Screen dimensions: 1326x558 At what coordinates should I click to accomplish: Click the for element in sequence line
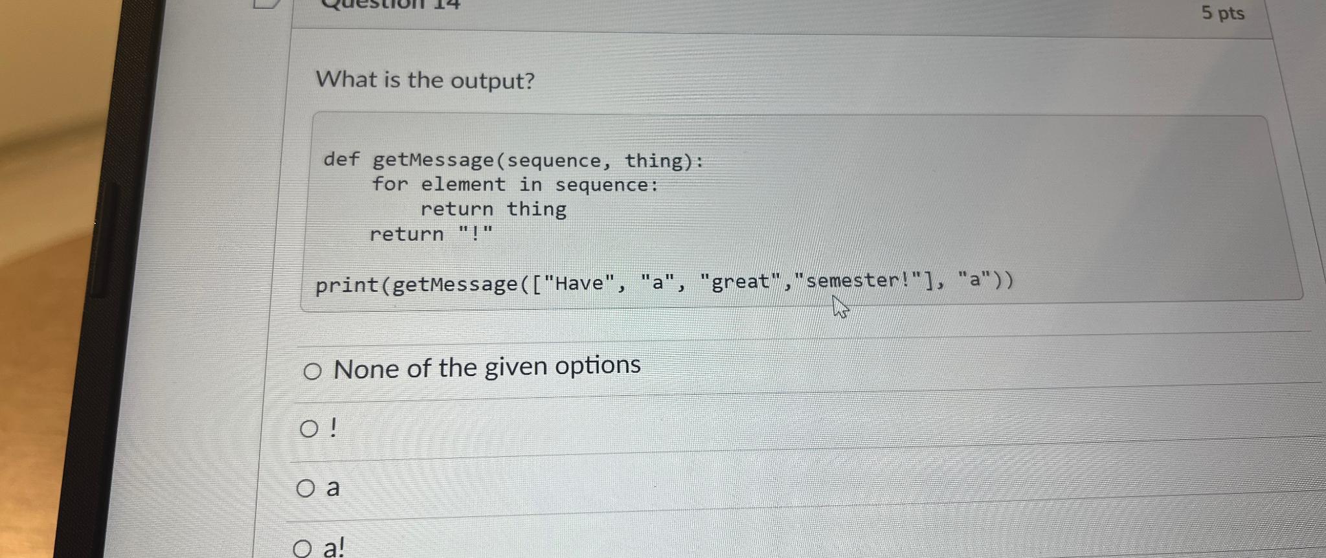[x=515, y=184]
